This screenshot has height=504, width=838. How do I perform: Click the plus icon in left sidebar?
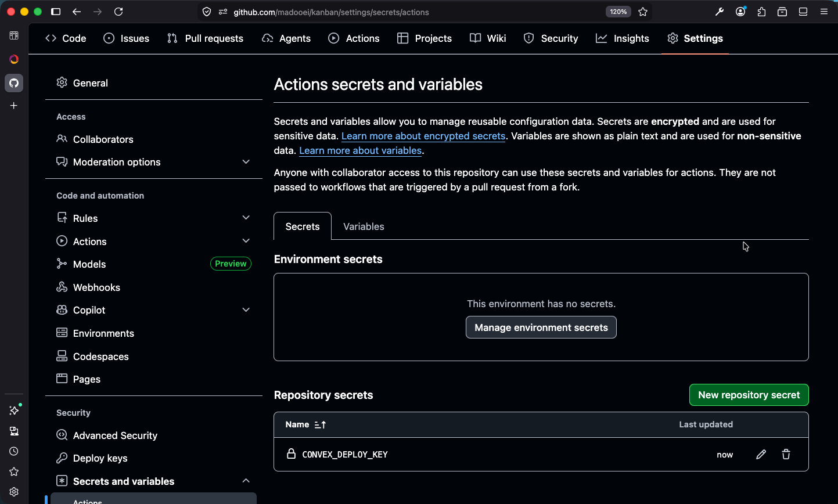pos(14,106)
